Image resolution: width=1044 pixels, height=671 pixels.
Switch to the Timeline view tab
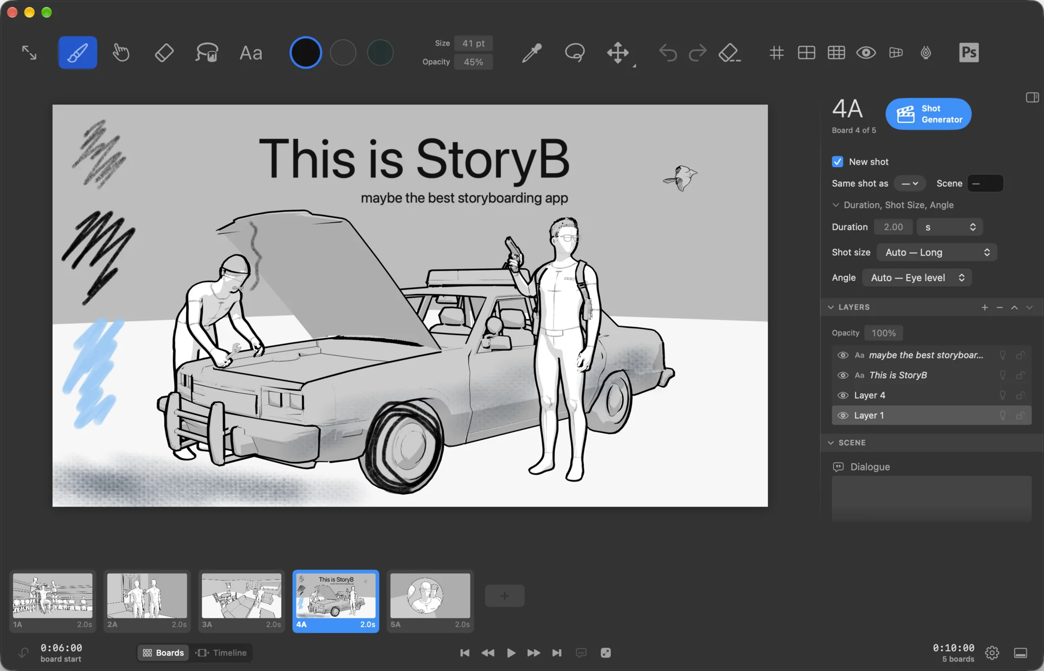tap(221, 653)
